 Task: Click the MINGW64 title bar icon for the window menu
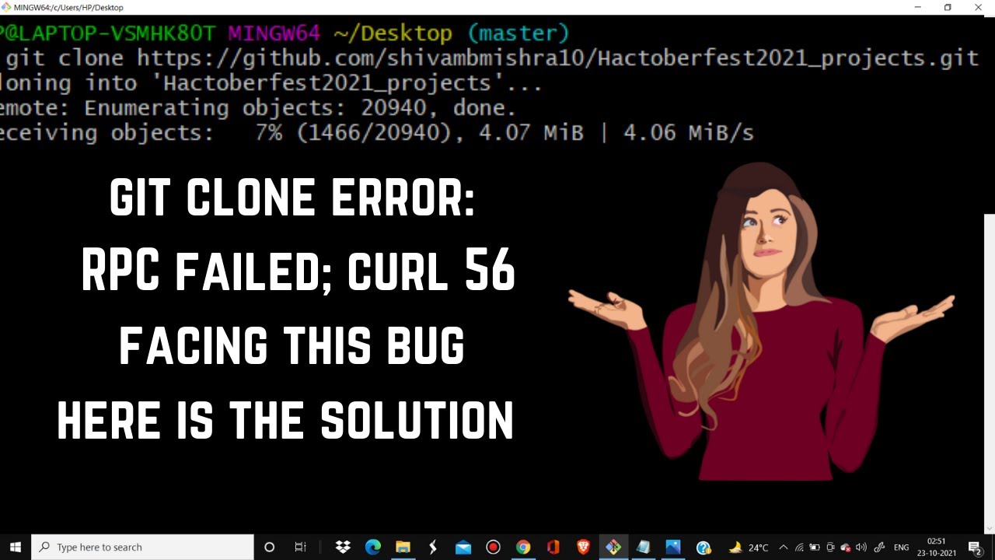click(7, 7)
